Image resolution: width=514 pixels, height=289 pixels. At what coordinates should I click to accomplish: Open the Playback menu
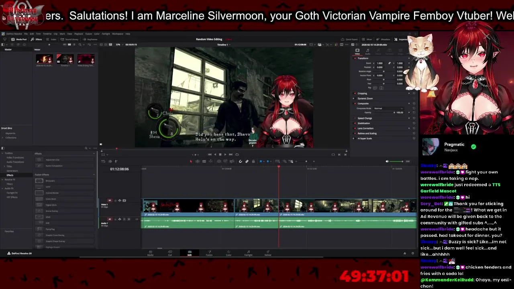pyautogui.click(x=78, y=34)
